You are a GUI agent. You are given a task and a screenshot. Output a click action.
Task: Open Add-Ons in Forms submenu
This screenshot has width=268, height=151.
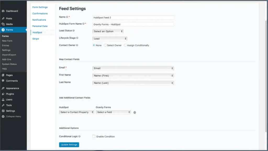[x=7, y=59]
